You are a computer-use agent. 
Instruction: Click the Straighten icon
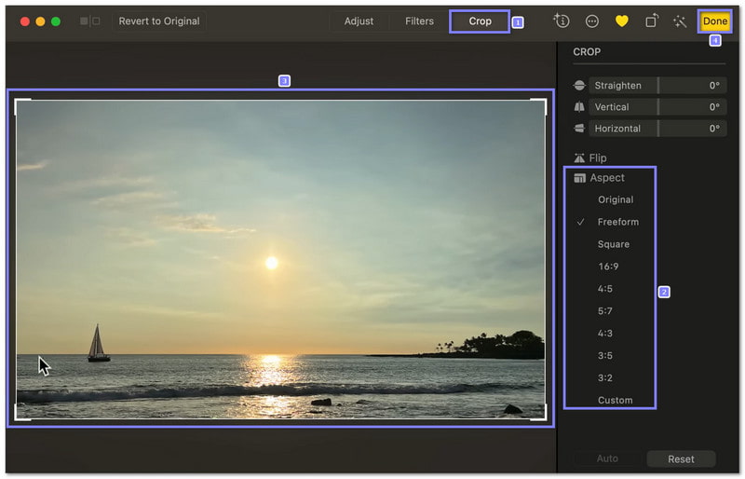(x=579, y=86)
